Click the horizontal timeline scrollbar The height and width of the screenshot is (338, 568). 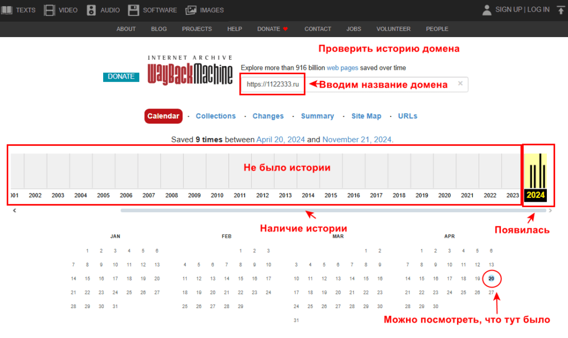tap(333, 210)
